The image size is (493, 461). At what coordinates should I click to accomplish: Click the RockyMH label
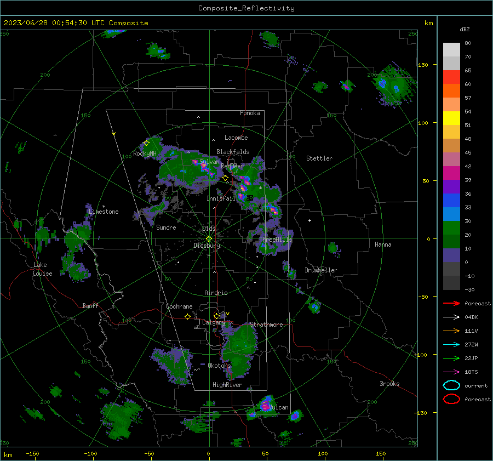(x=145, y=153)
